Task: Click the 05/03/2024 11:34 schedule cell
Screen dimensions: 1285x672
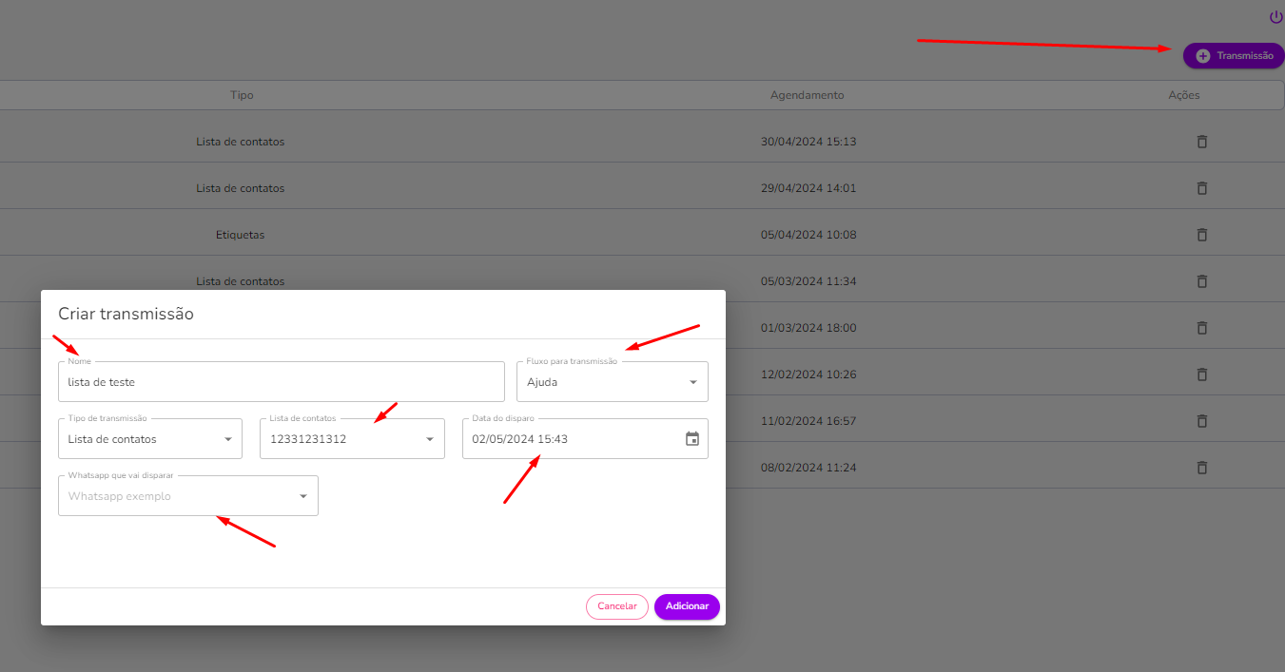Action: coord(808,281)
